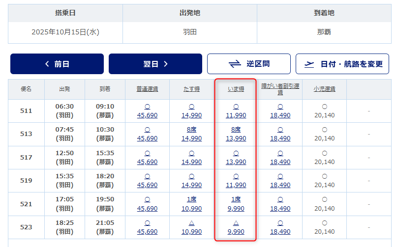The width and height of the screenshot is (397, 247).
Task: Select 障がい者割引 18,490 for flight 519
Action: pyautogui.click(x=280, y=185)
